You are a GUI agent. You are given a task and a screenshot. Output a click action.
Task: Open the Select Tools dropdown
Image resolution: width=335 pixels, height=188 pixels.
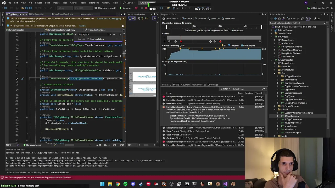171,19
